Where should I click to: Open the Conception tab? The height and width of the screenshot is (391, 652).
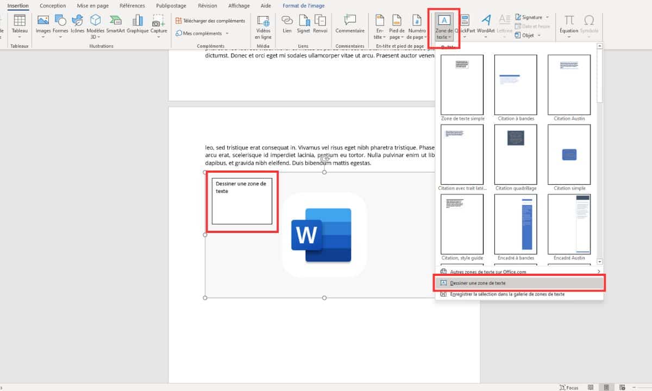[x=53, y=5]
